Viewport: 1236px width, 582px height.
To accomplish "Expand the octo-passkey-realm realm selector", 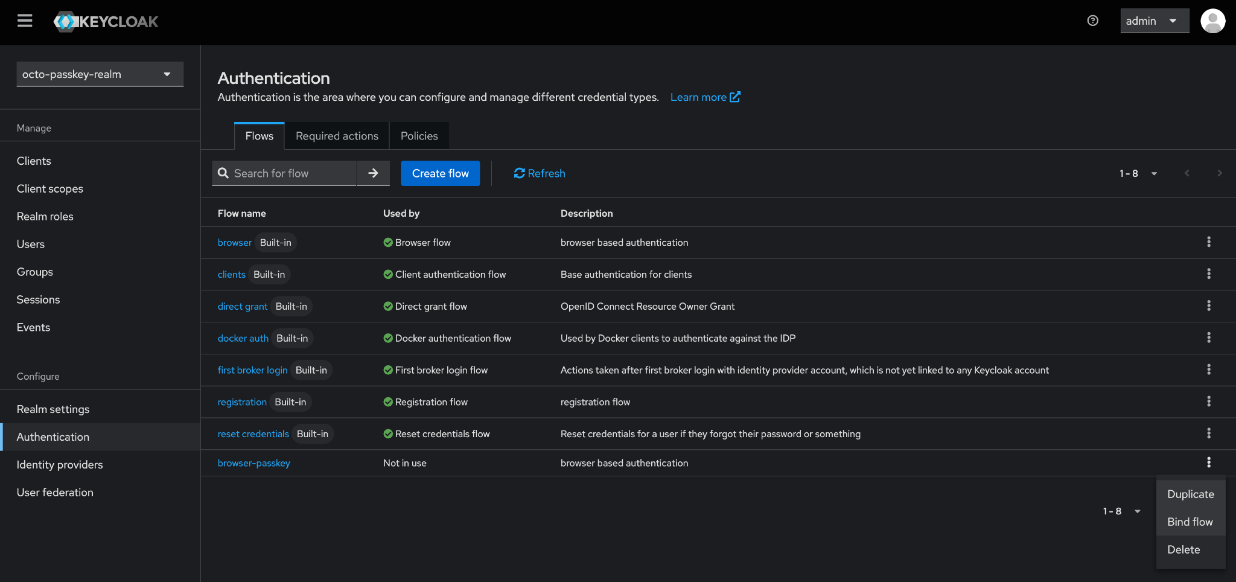I will 100,74.
